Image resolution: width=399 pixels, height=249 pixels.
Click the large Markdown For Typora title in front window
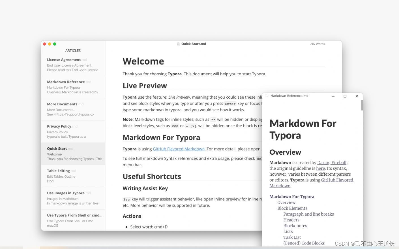pyautogui.click(x=303, y=129)
